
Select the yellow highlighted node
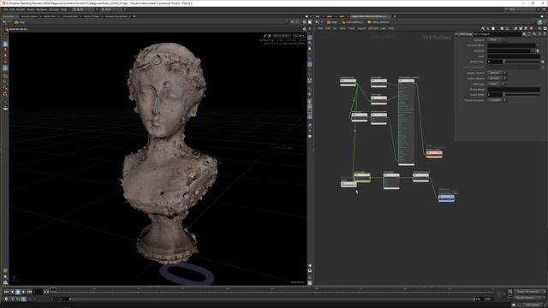coord(361,177)
